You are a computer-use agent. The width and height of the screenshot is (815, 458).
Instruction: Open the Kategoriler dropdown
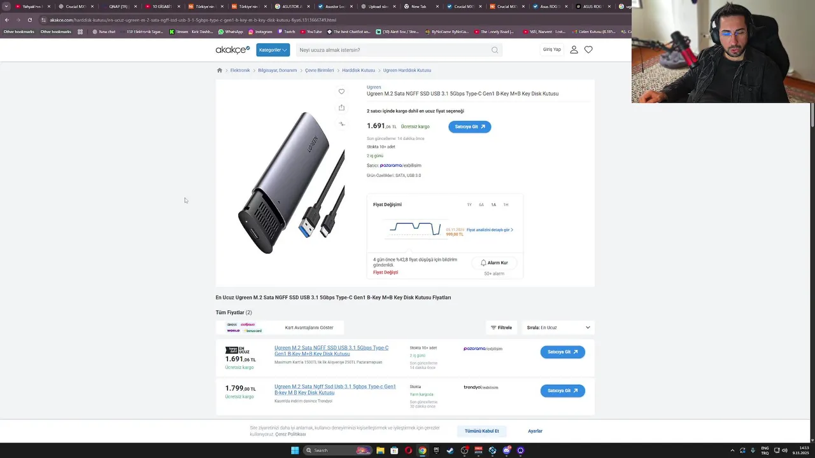[273, 50]
